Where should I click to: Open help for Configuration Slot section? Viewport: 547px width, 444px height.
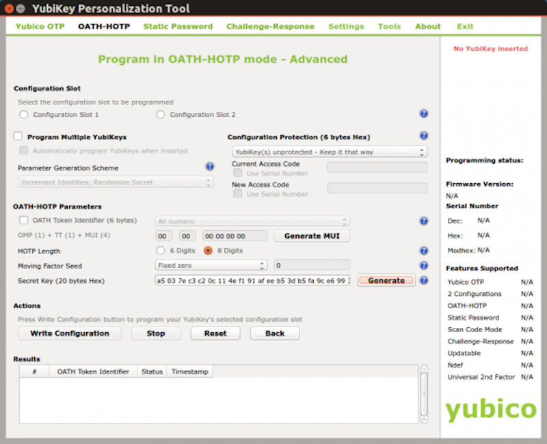pos(423,113)
